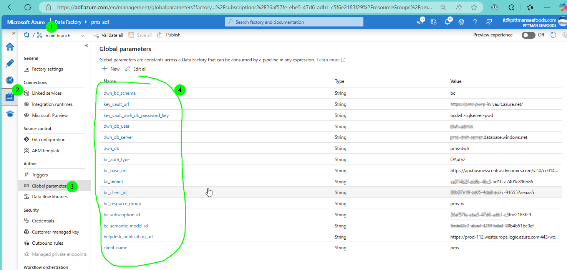Click Save all in the toolbar

[x=140, y=35]
